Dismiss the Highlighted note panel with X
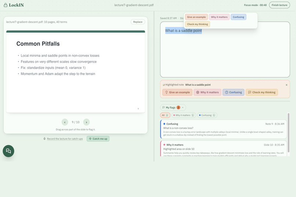This screenshot has width=296, height=197. point(286,85)
